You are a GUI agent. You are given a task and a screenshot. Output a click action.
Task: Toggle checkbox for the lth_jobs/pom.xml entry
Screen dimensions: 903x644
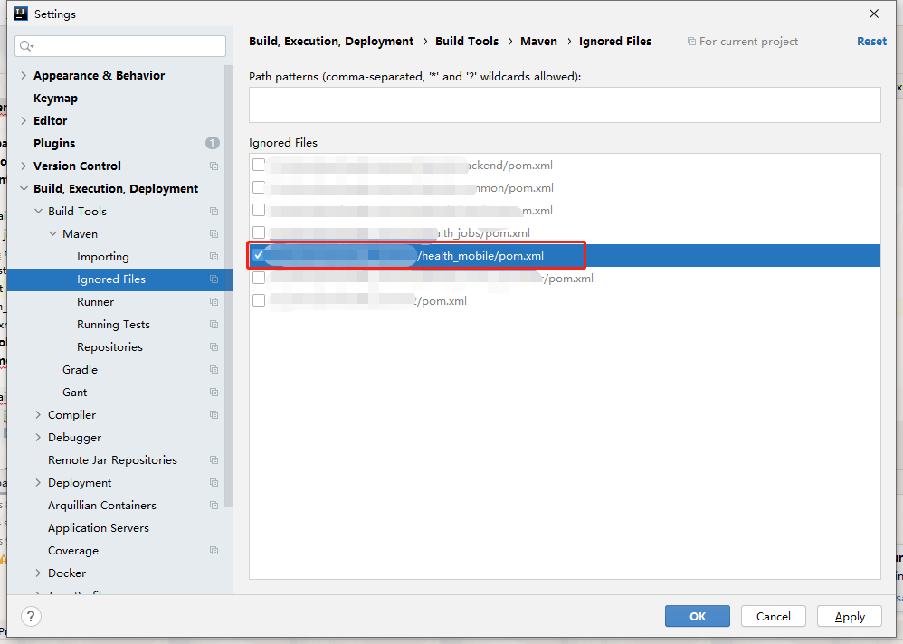coord(259,232)
